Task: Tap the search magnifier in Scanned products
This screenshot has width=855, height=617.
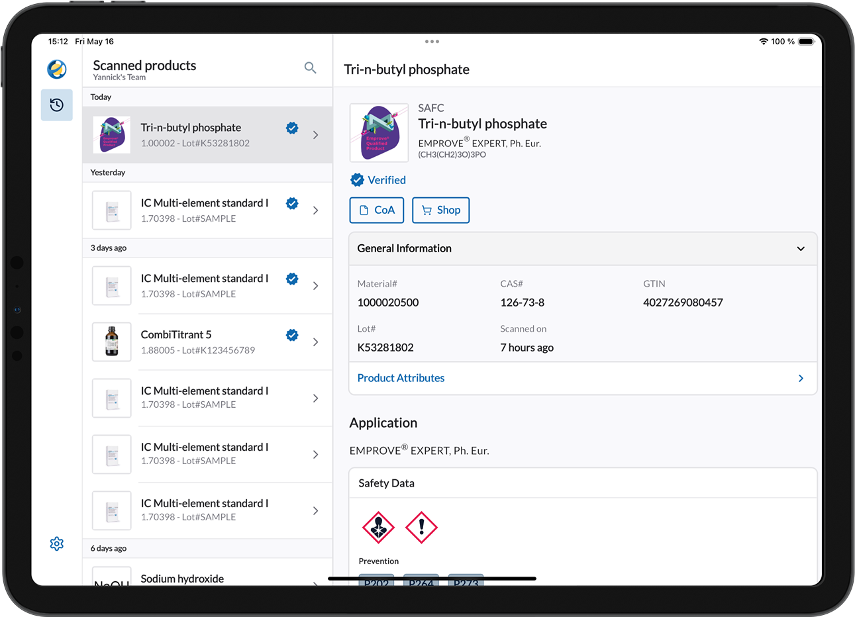Action: click(x=310, y=68)
